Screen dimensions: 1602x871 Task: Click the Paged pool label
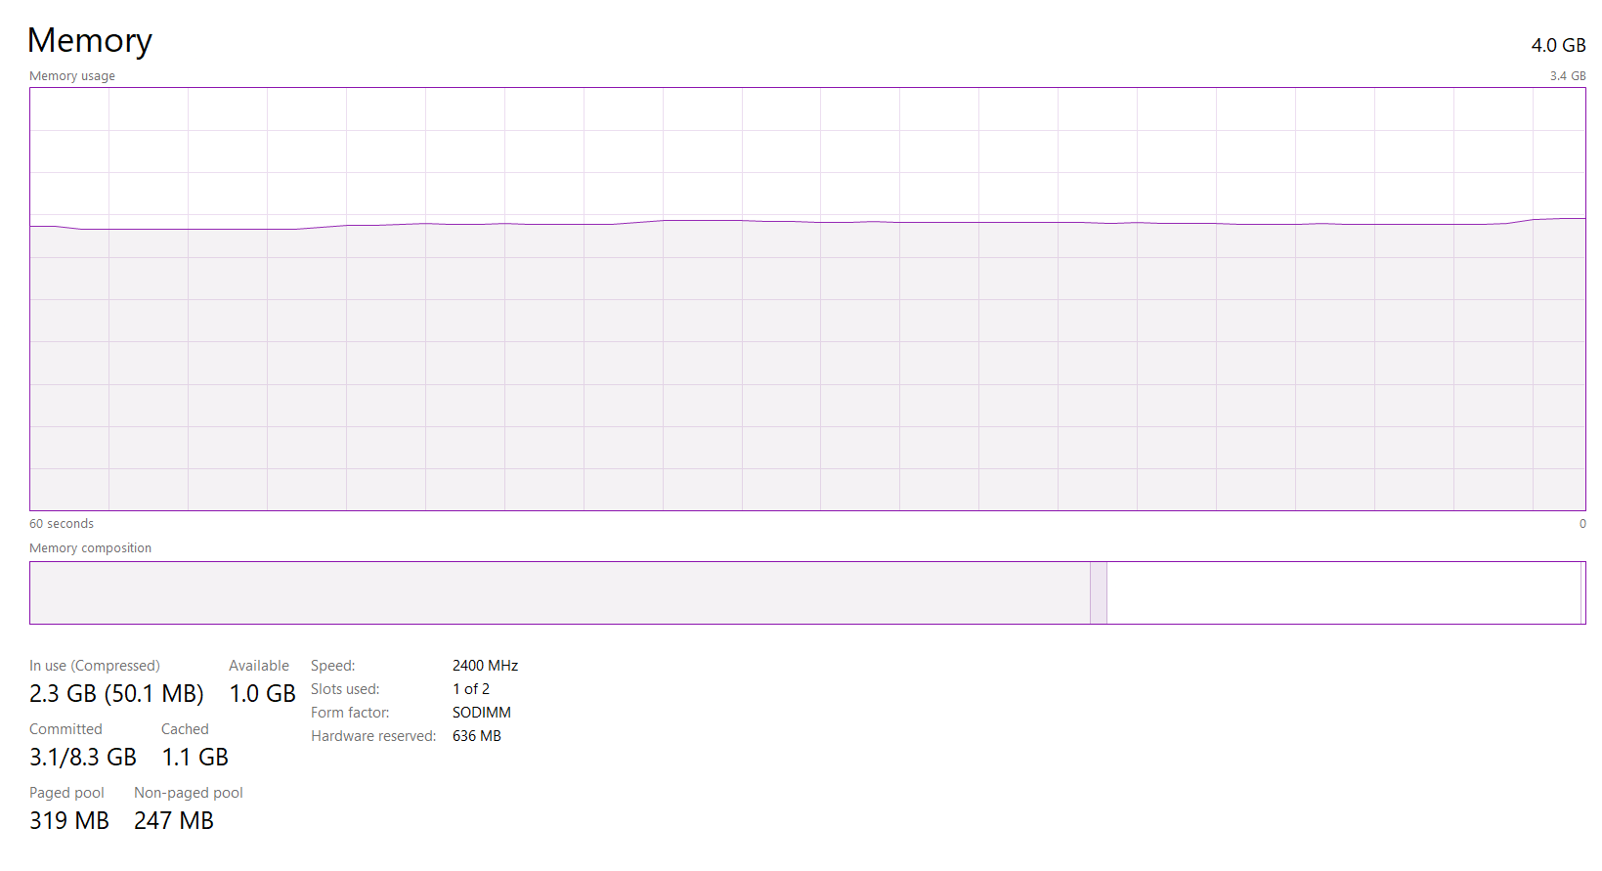click(x=66, y=793)
